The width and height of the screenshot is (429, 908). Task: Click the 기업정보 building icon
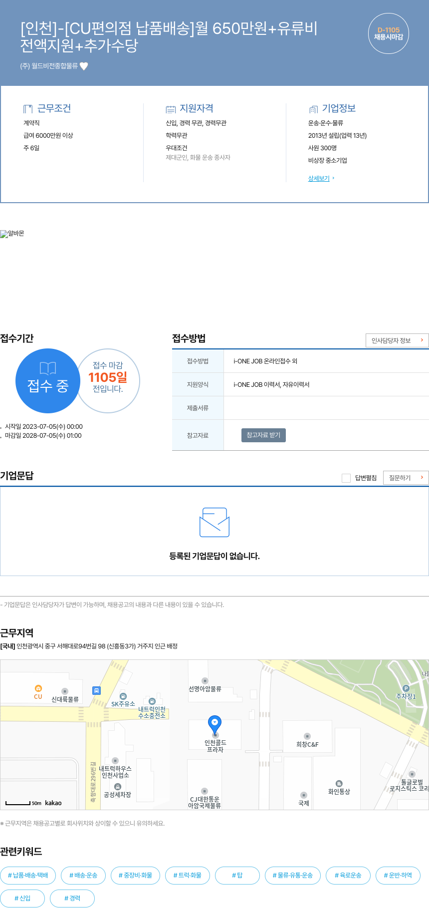(x=313, y=109)
